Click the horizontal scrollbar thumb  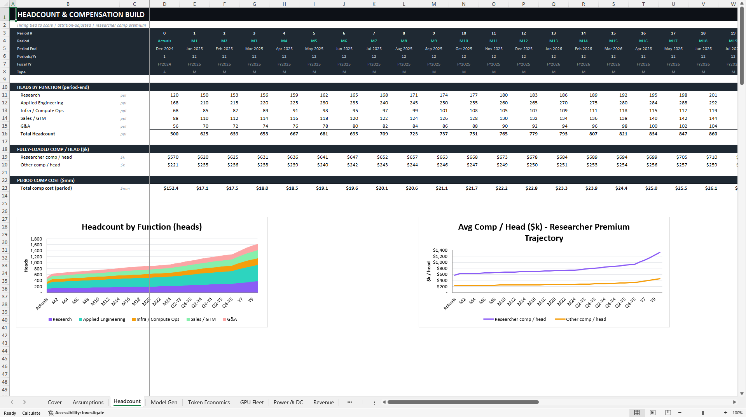pyautogui.click(x=463, y=402)
